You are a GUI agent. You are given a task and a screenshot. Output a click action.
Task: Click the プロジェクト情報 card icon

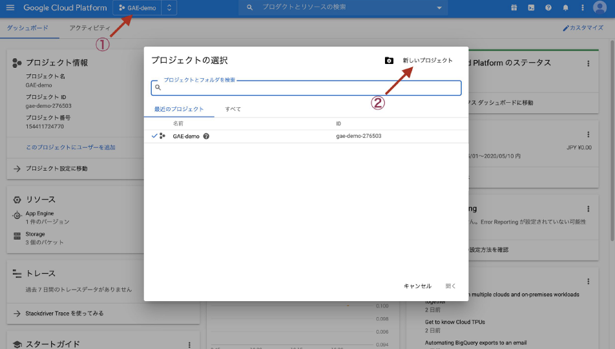point(17,63)
